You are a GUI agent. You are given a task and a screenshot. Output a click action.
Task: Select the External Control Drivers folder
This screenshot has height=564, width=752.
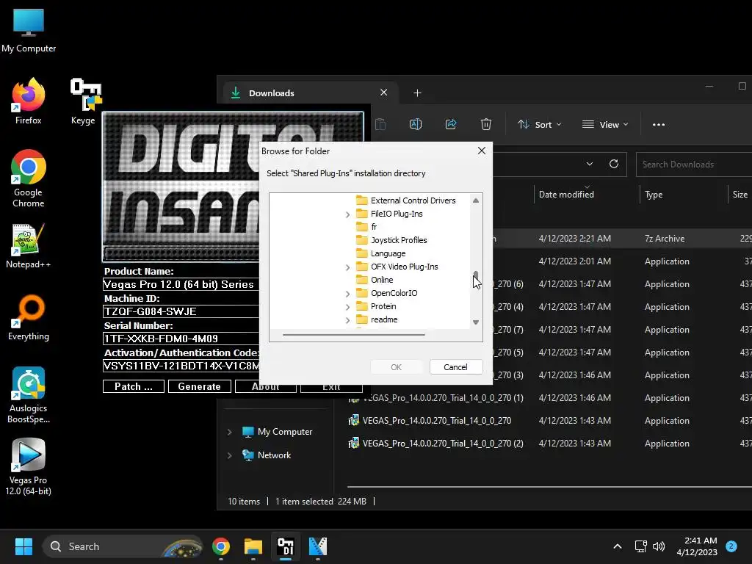click(406, 200)
